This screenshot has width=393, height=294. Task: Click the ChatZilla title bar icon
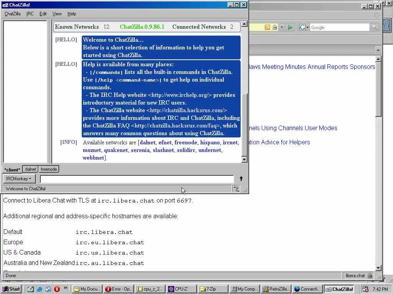pyautogui.click(x=5, y=5)
